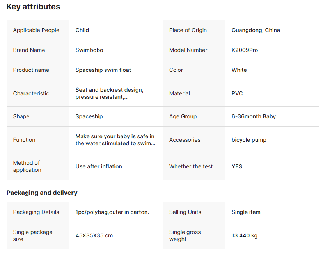Click the Single item selling units value

coord(246,212)
